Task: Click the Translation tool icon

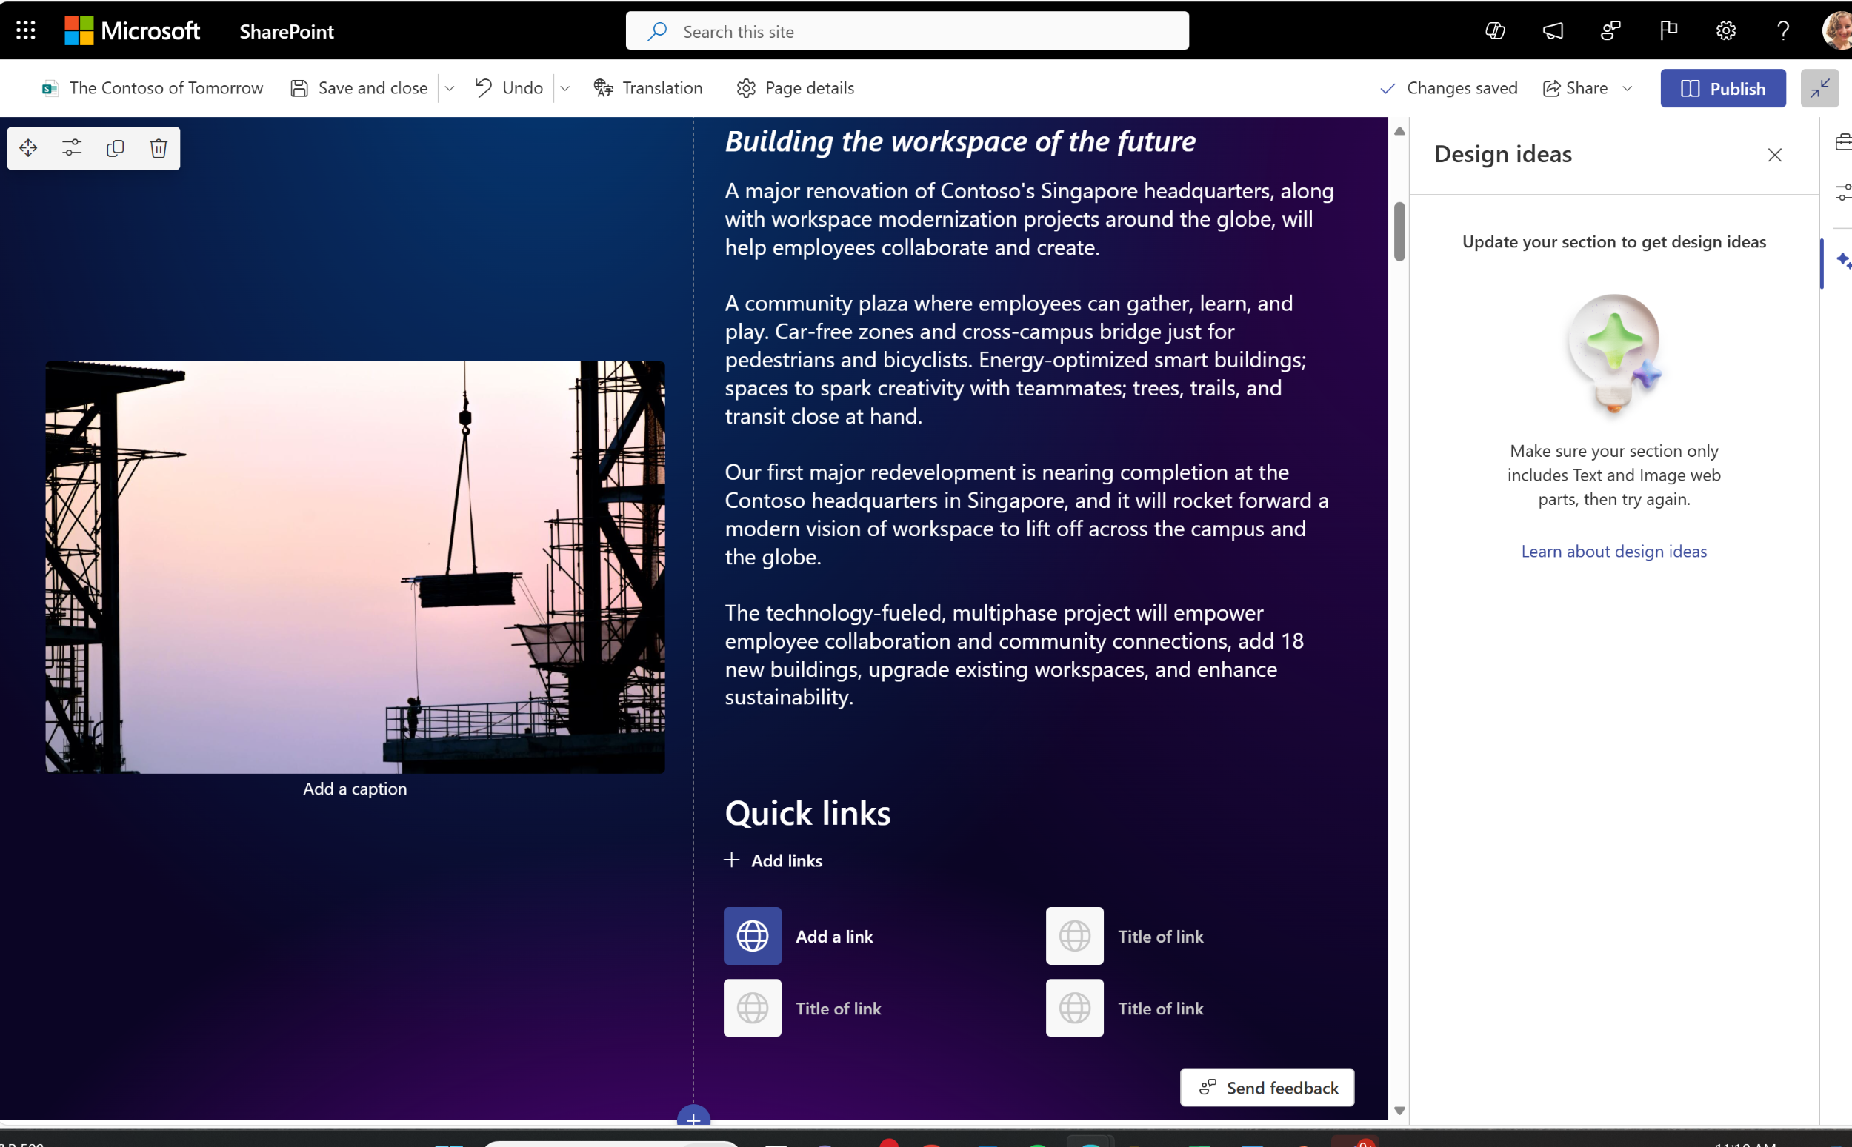Action: (603, 87)
